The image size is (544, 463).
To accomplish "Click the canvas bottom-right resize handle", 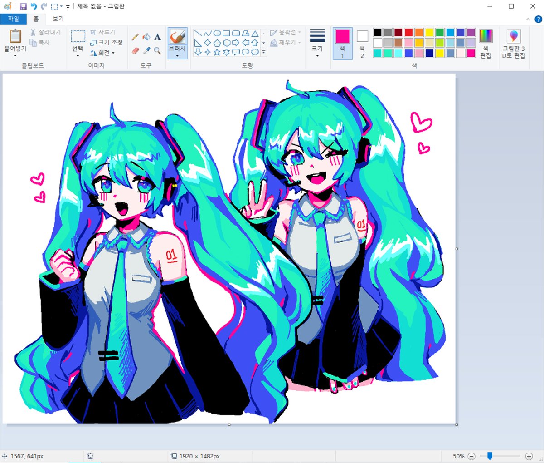I will pos(457,424).
